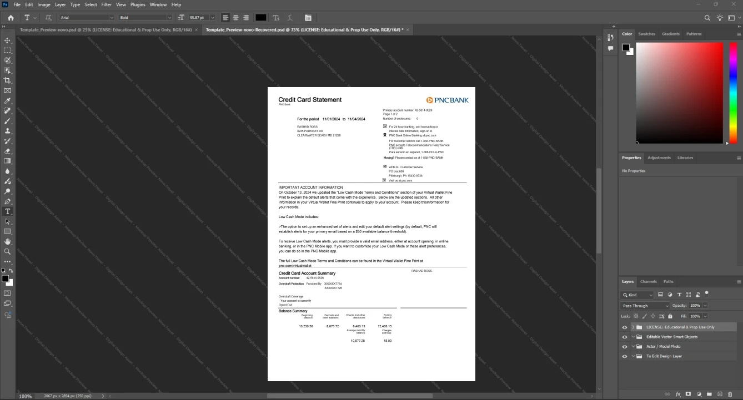The image size is (743, 400).
Task: Toggle text orientation in options bar
Action: (48, 18)
